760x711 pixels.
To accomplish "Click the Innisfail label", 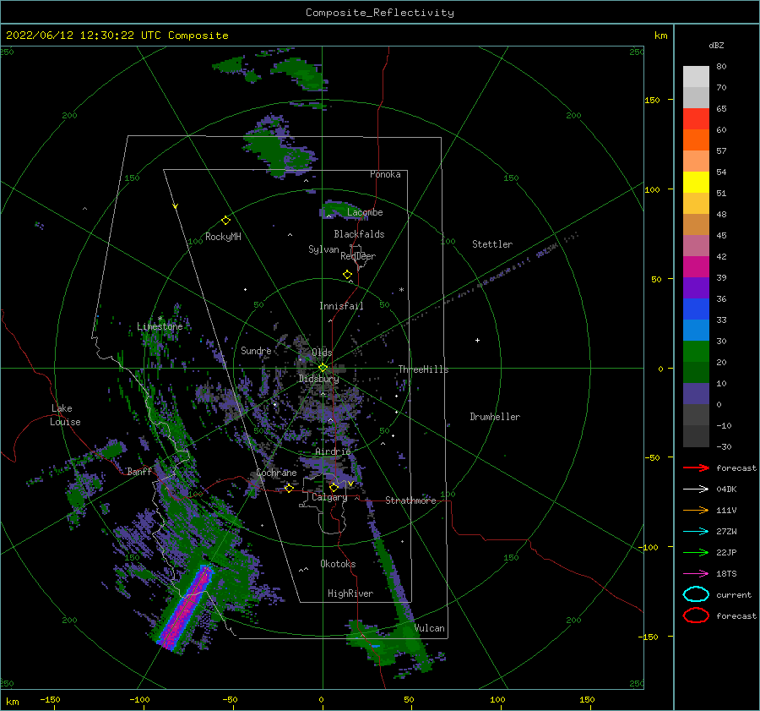I will (341, 306).
